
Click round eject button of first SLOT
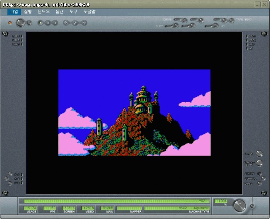coord(176,25)
